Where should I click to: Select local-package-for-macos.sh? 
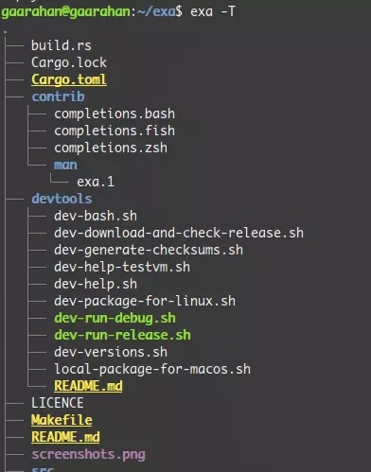click(152, 369)
